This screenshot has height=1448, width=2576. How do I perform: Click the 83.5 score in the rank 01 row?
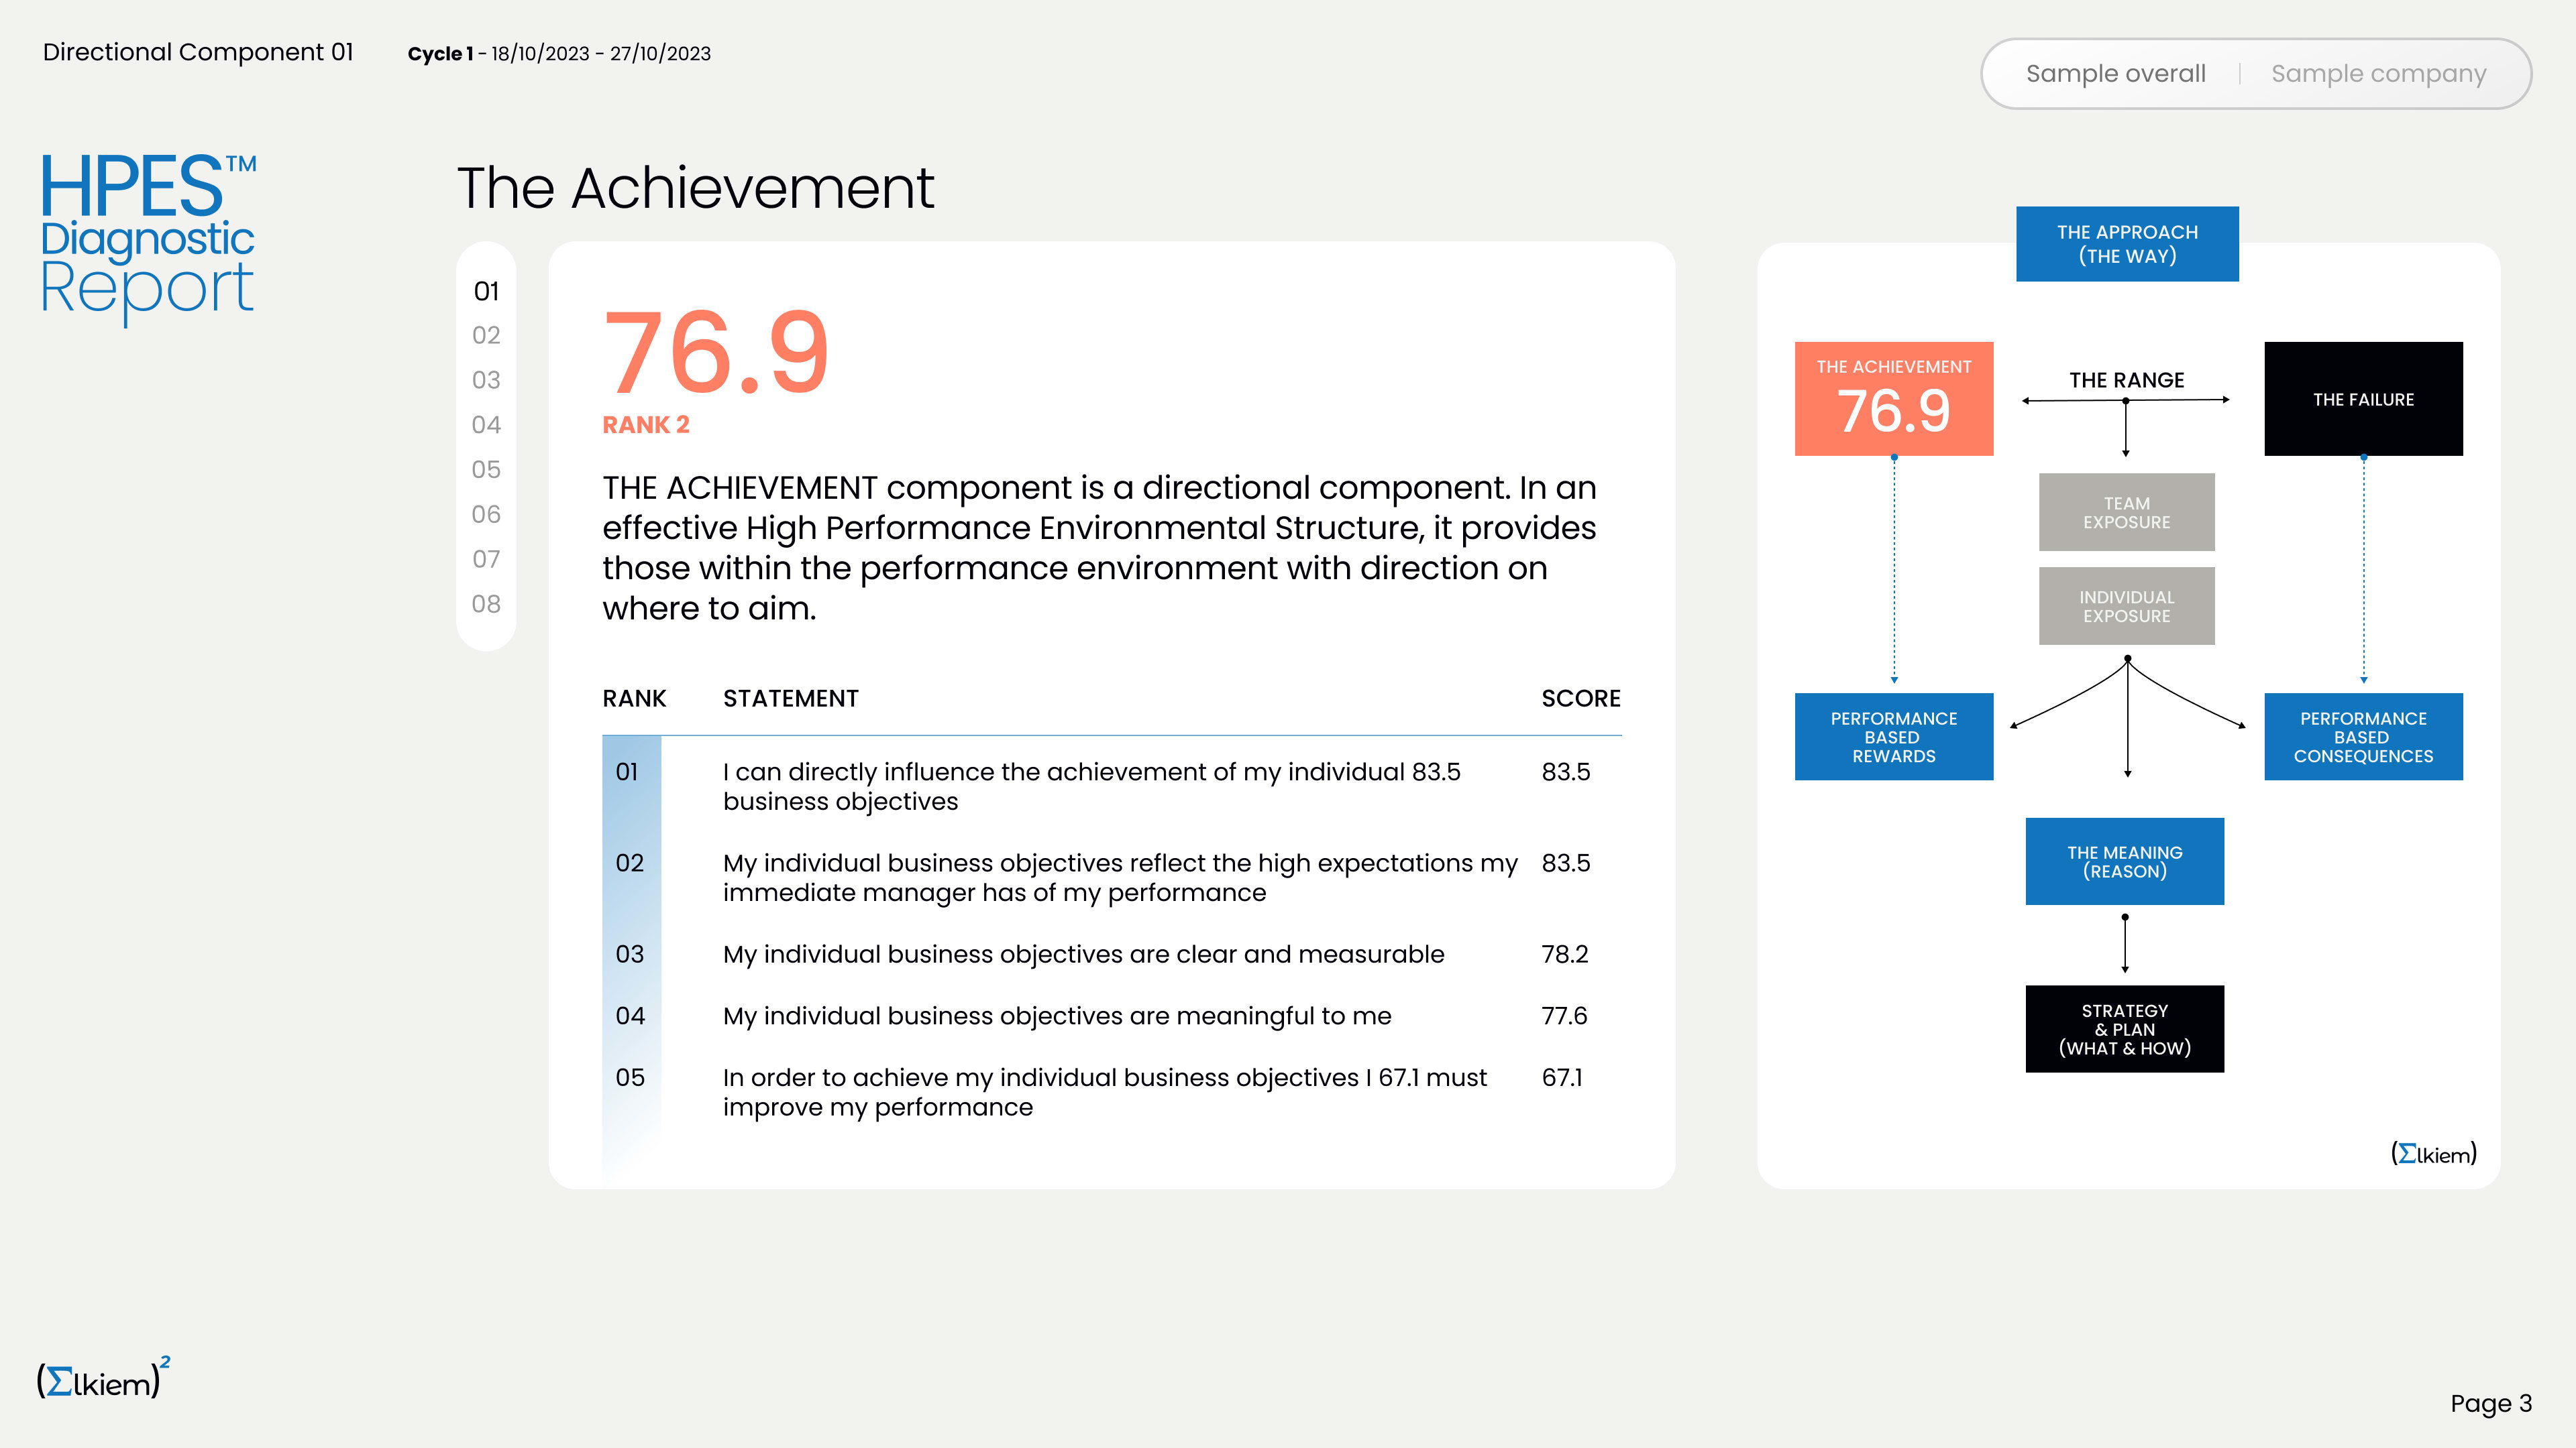tap(1565, 772)
